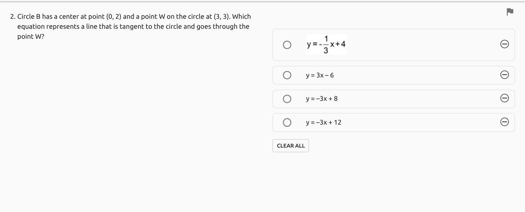Eliminate the y = -1/3x + 4 answer choice
This screenshot has height=212, width=525.
[505, 44]
